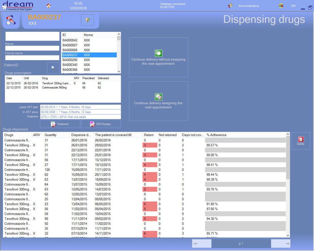Click the language flag icon
The height and width of the screenshot is (251, 314).
[281, 6]
